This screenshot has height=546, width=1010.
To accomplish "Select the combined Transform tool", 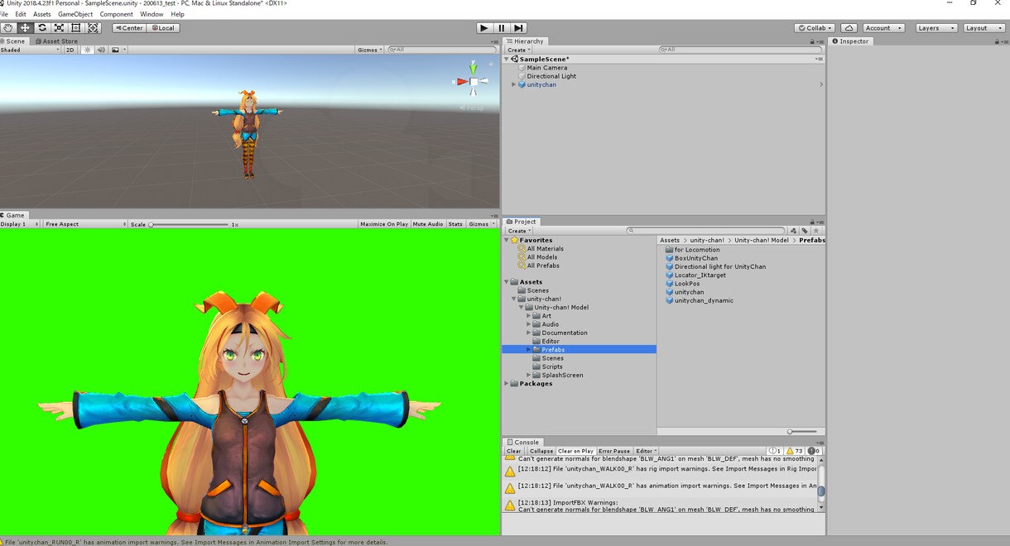I will [94, 28].
